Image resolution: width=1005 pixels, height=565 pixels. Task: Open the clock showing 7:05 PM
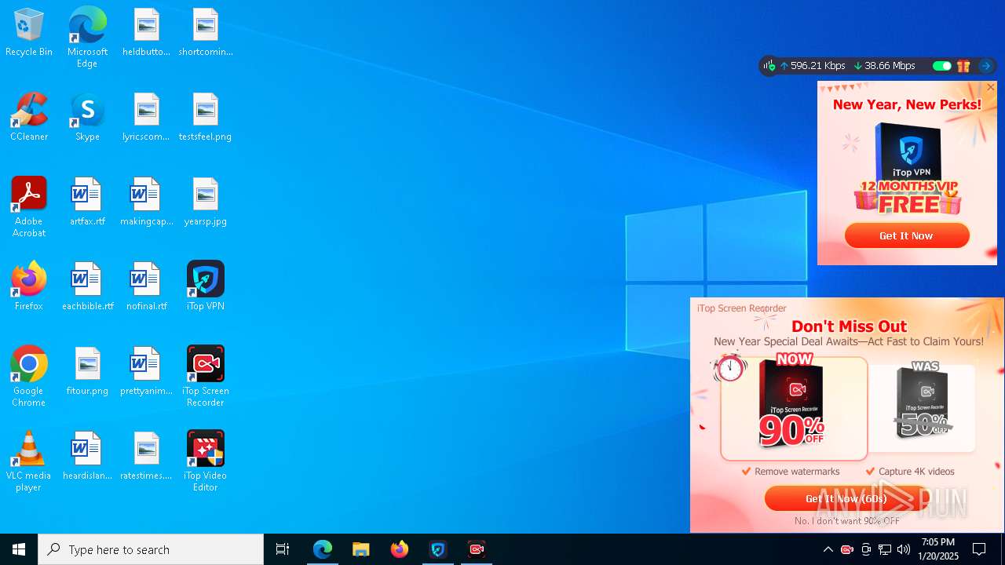point(939,549)
